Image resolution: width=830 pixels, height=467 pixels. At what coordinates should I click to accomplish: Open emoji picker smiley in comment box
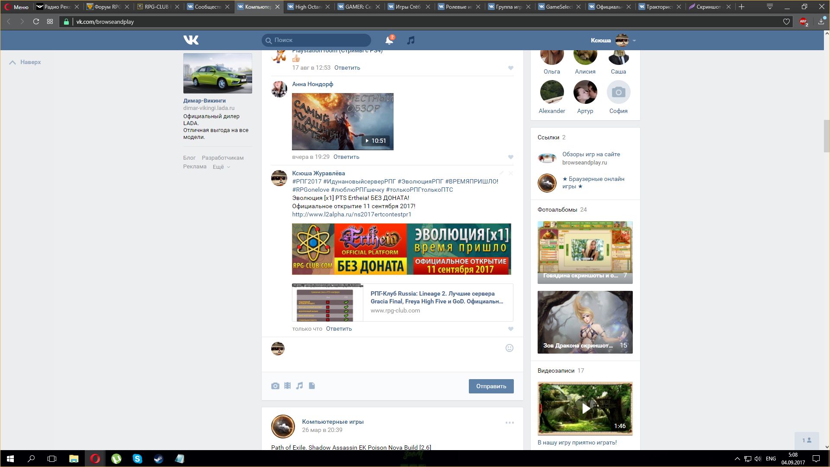(x=510, y=348)
